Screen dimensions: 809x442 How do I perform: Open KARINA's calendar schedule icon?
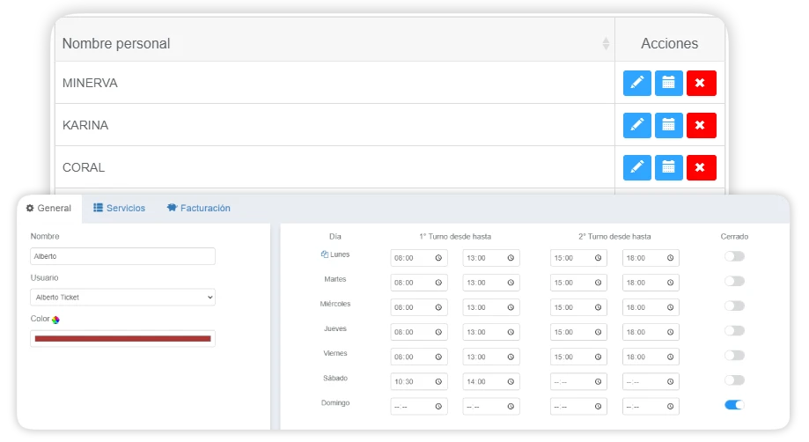coord(669,125)
